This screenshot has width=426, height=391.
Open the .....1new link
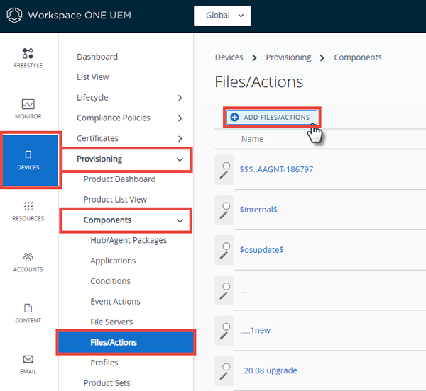(255, 330)
